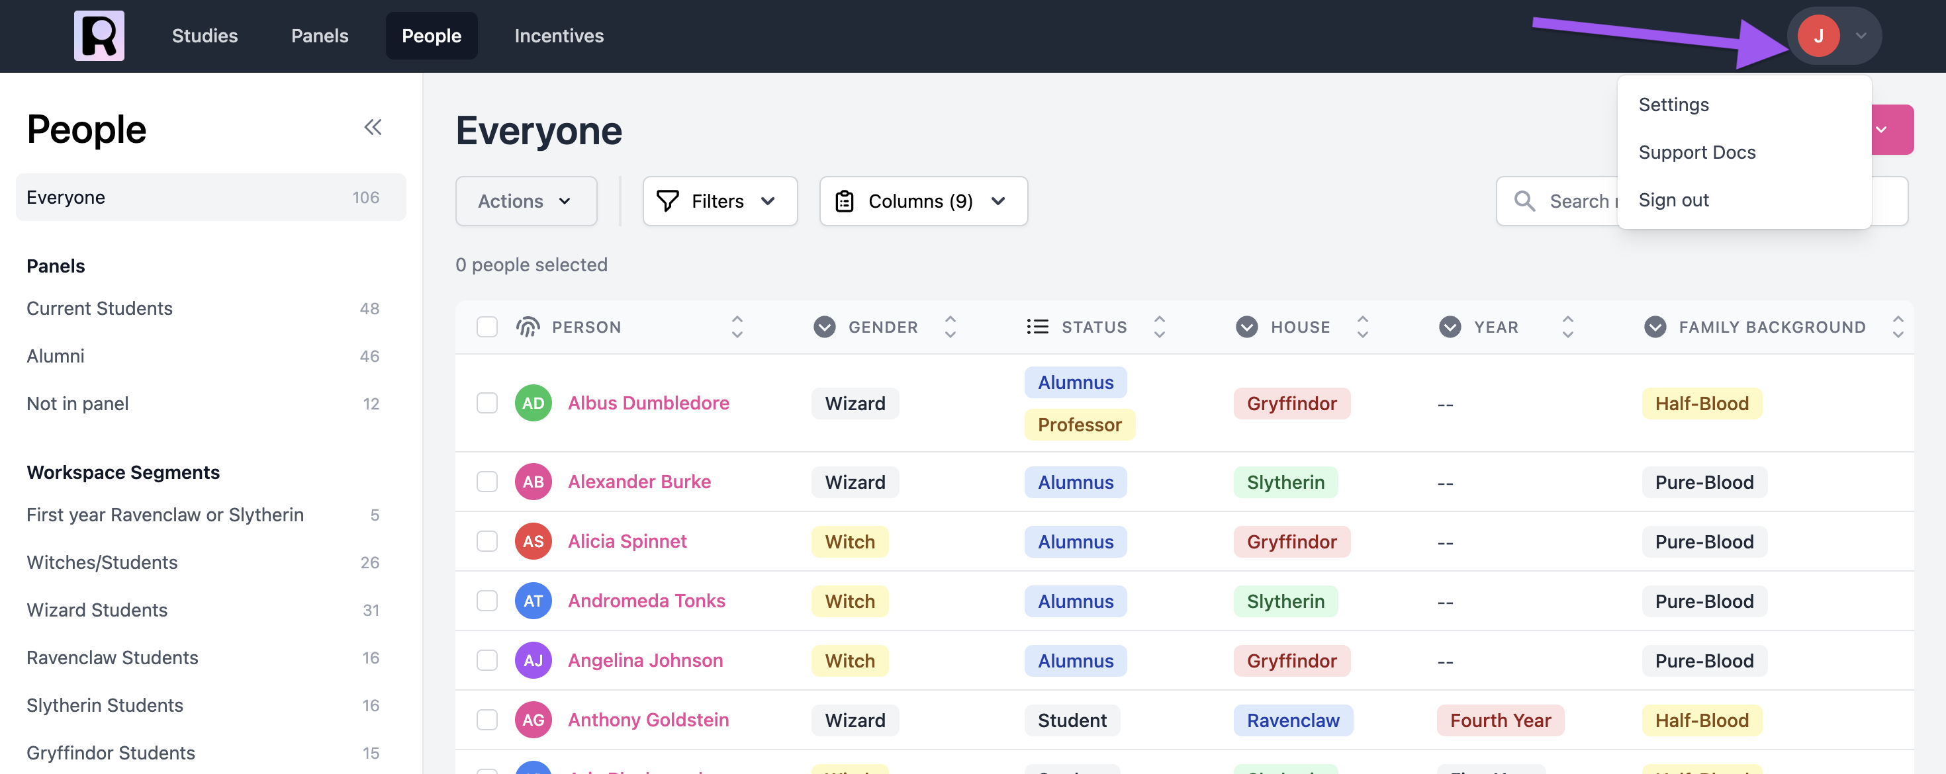Click Albus Dumbledore's AD avatar
This screenshot has height=774, width=1946.
click(x=533, y=404)
